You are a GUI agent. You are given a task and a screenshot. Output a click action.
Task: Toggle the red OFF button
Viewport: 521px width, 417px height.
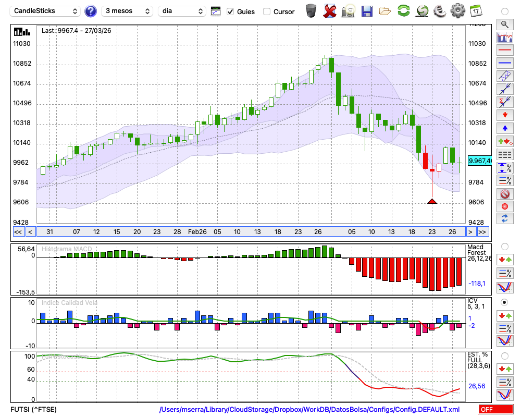point(496,409)
